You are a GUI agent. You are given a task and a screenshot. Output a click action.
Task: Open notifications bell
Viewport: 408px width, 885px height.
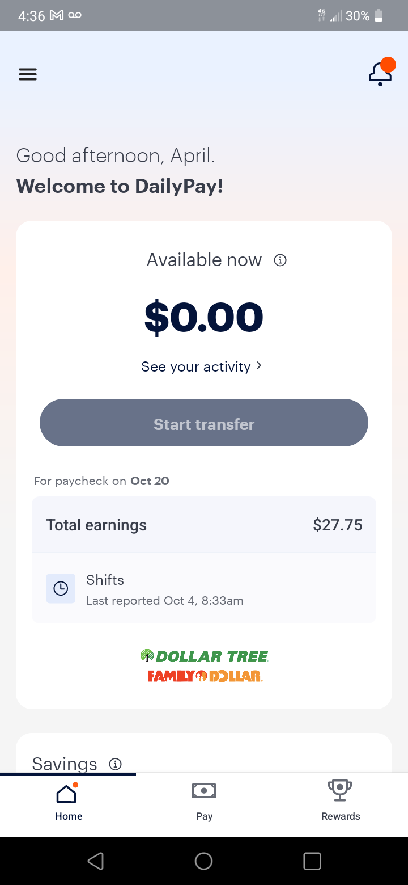(380, 74)
